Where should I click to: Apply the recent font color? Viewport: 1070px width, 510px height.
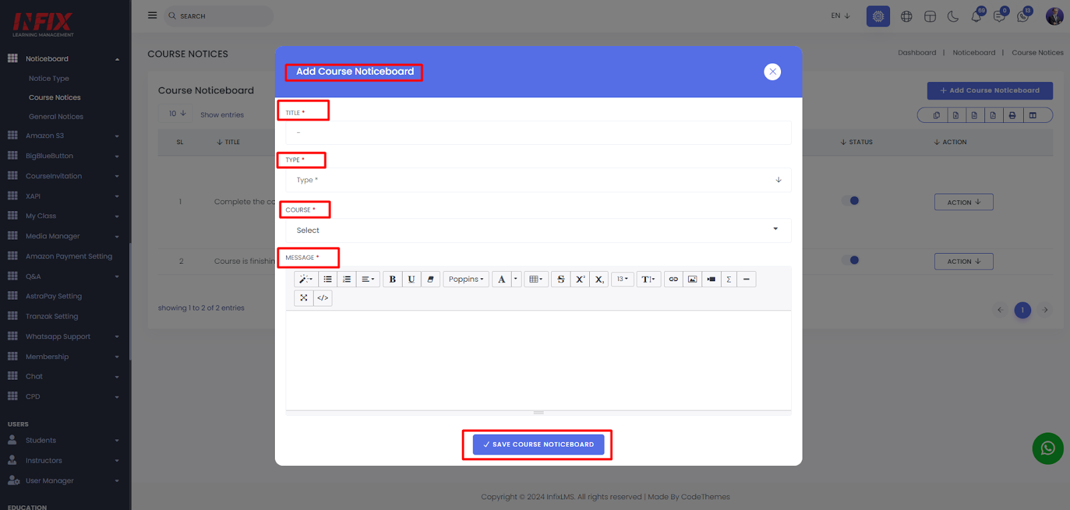tap(502, 279)
